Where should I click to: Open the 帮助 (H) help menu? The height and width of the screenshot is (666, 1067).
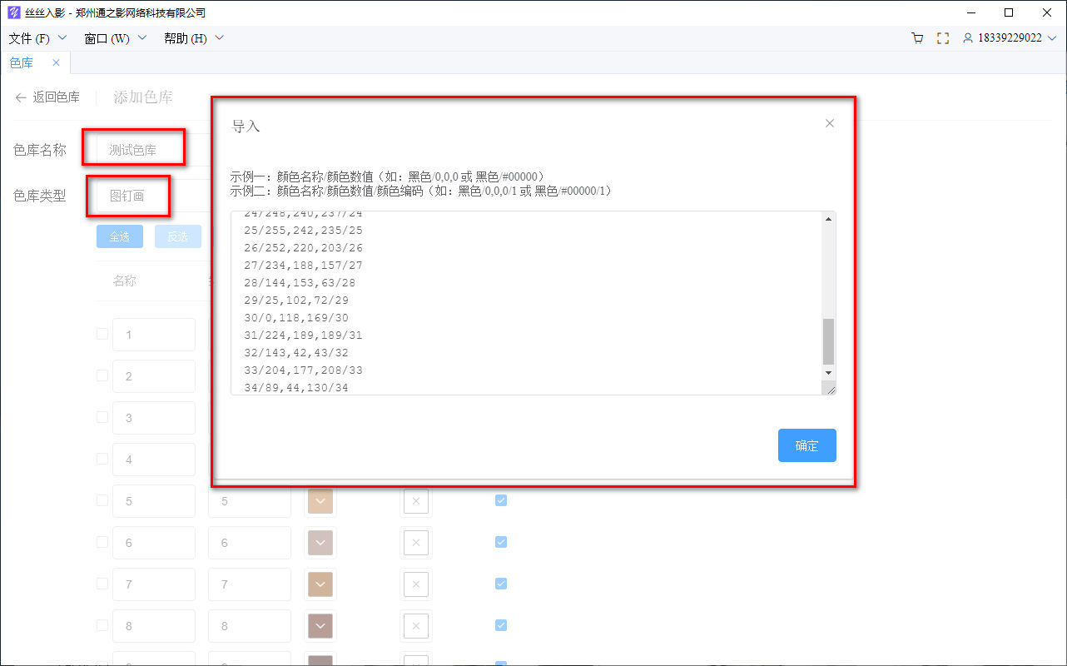click(184, 38)
